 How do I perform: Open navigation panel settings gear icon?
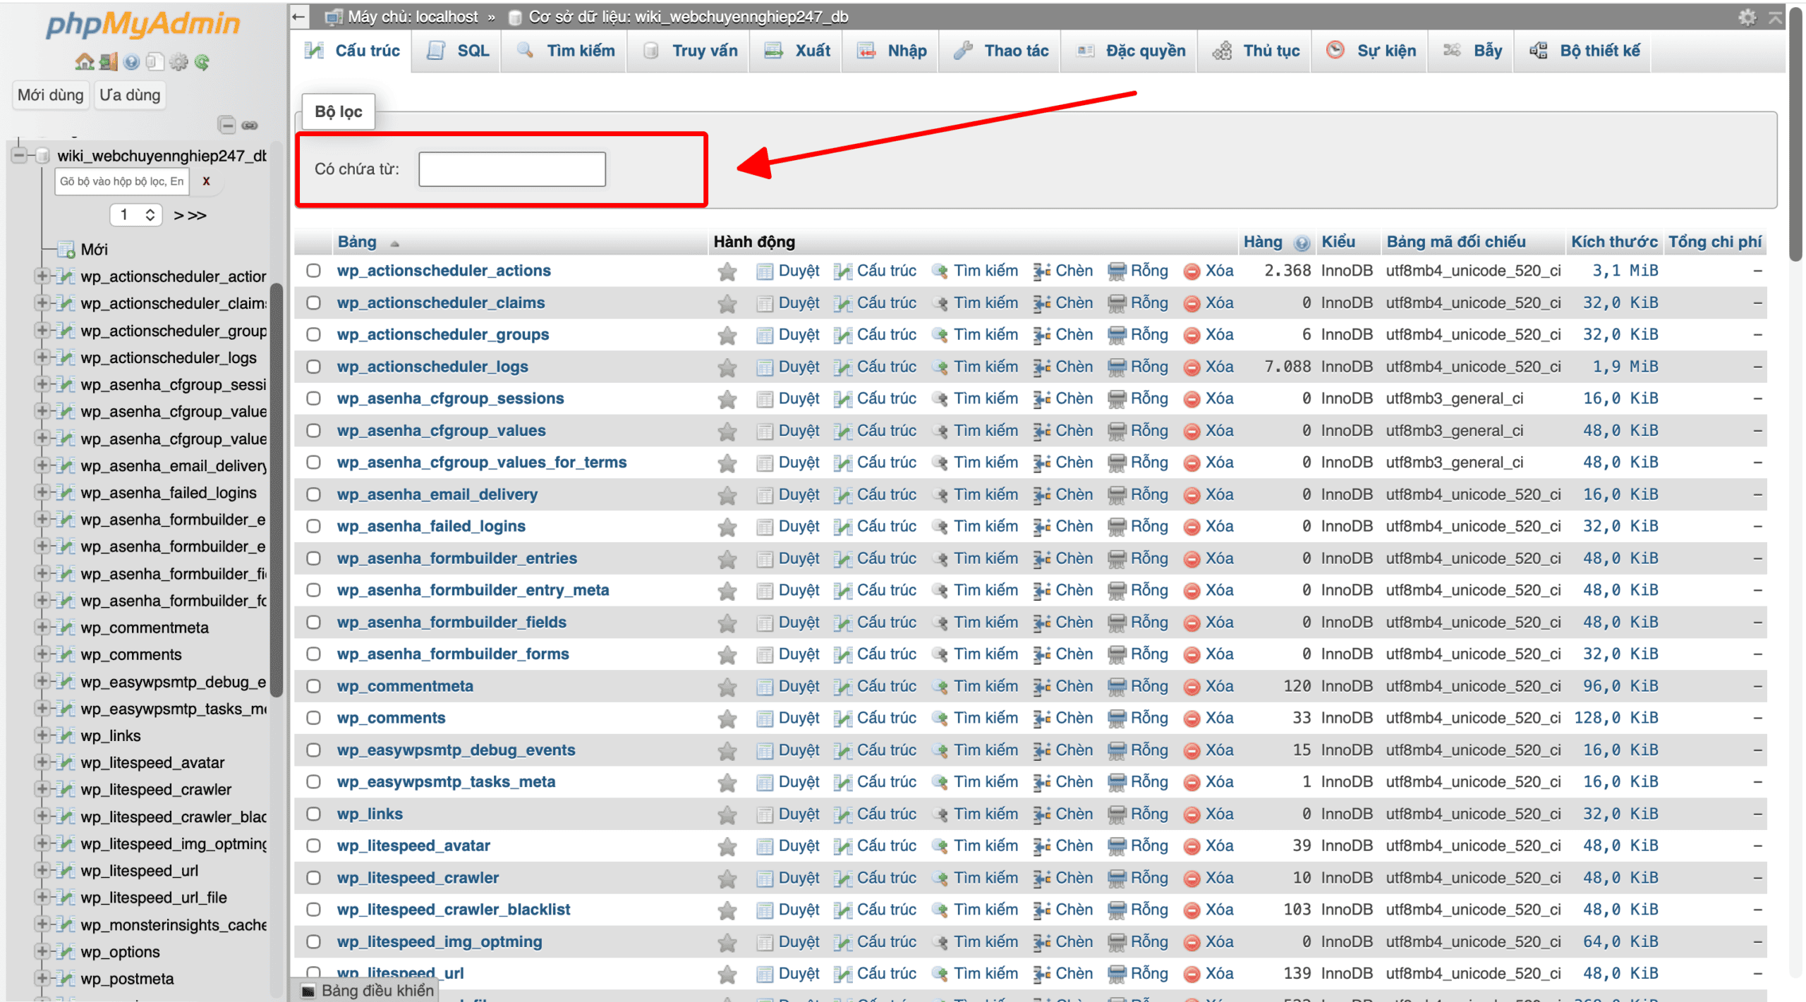click(x=178, y=62)
